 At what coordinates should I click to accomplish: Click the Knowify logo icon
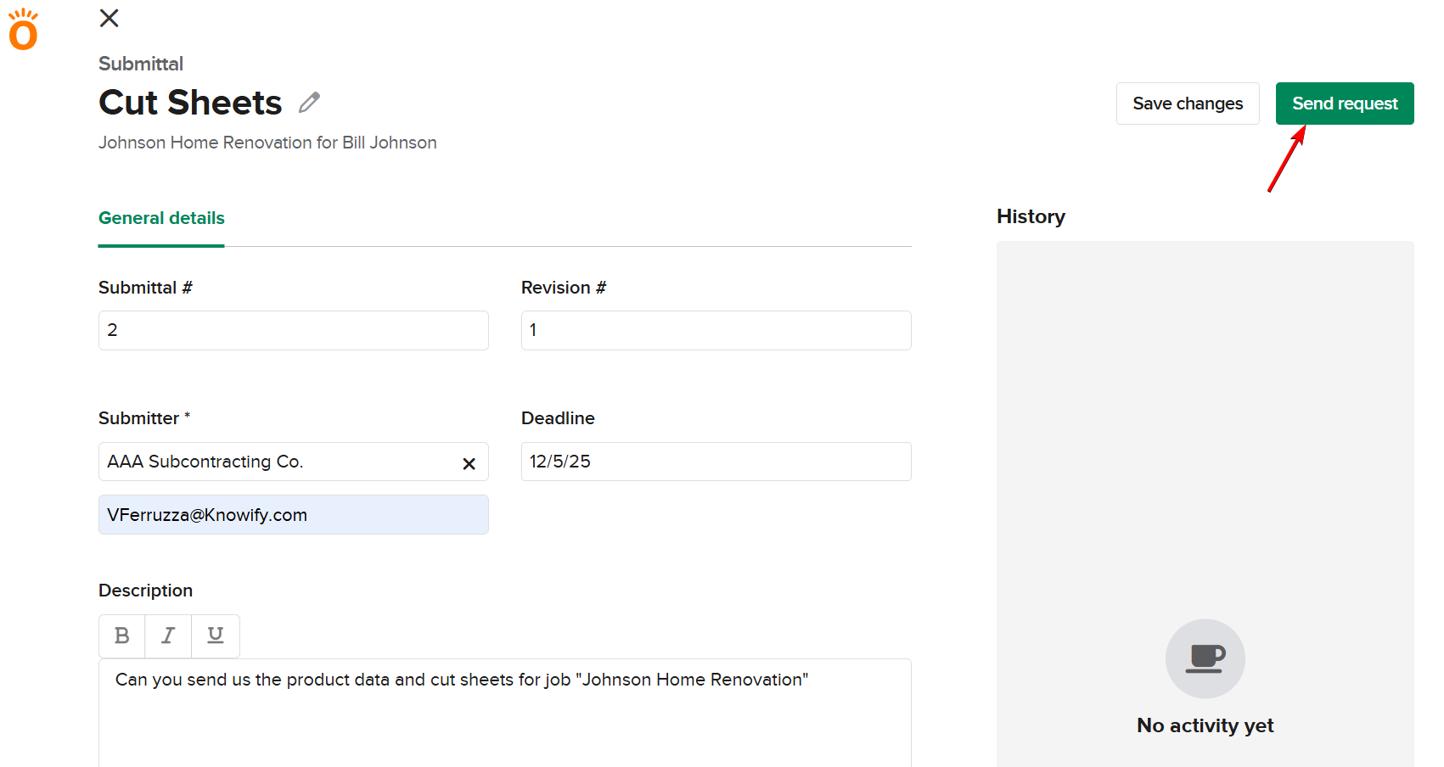pos(23,31)
